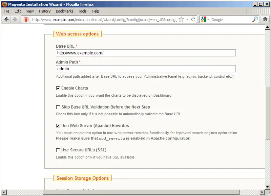Open the URL history dropdown arrow

(x=187, y=20)
